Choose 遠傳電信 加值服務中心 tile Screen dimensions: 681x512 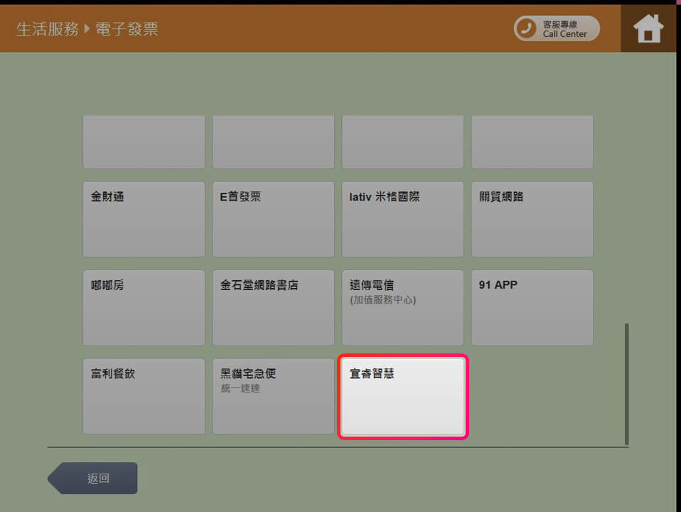tap(402, 308)
